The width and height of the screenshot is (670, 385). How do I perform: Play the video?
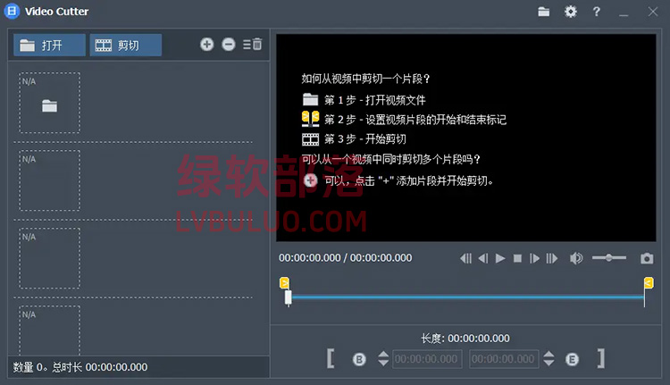pyautogui.click(x=500, y=258)
